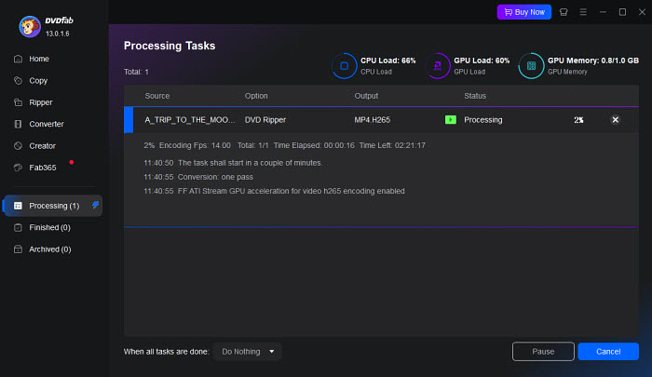Click the MP4.H265 output cell

click(373, 120)
